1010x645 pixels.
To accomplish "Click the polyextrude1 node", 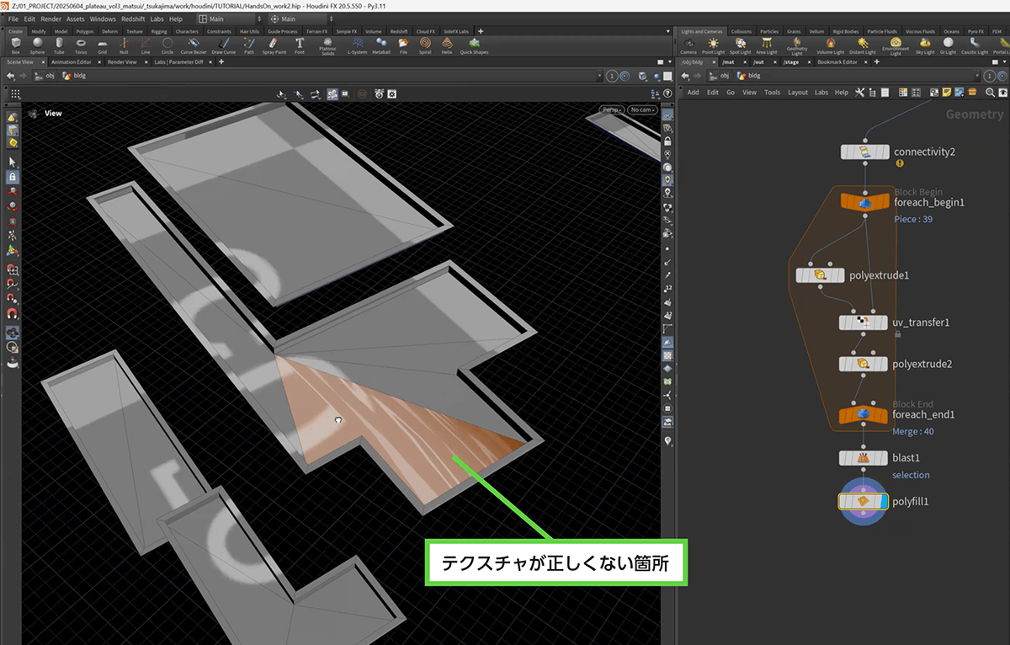I will [821, 275].
